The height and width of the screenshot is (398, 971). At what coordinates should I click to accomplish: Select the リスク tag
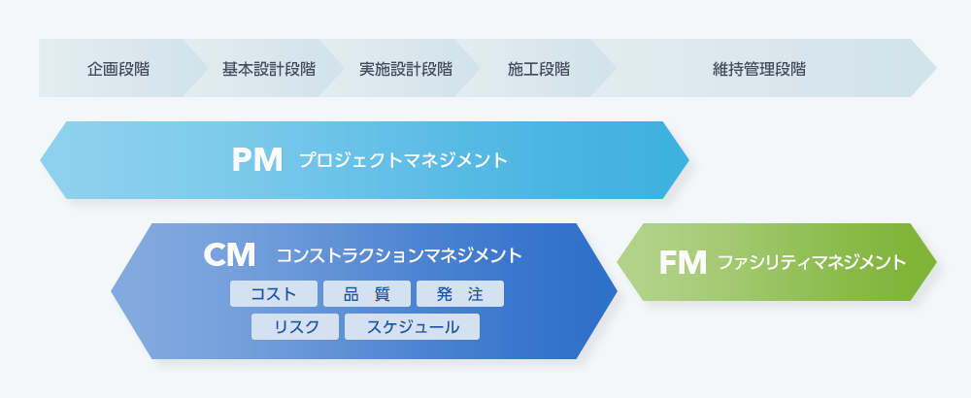(x=295, y=327)
